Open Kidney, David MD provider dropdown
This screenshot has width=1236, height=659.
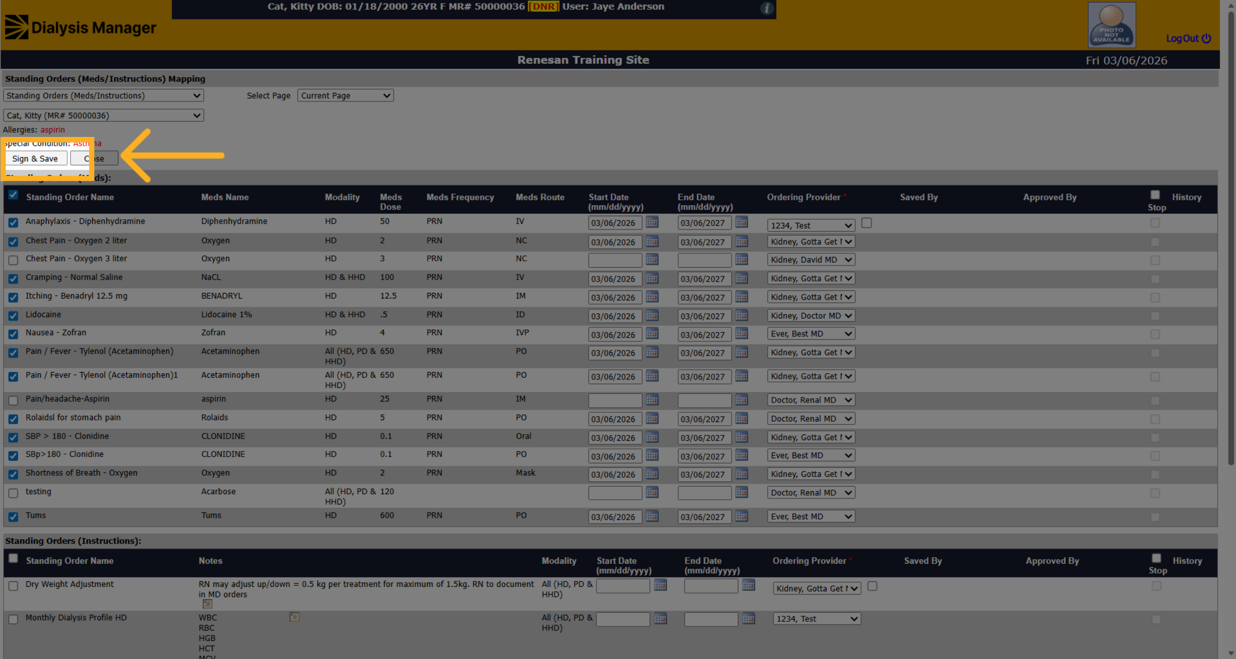click(x=811, y=260)
